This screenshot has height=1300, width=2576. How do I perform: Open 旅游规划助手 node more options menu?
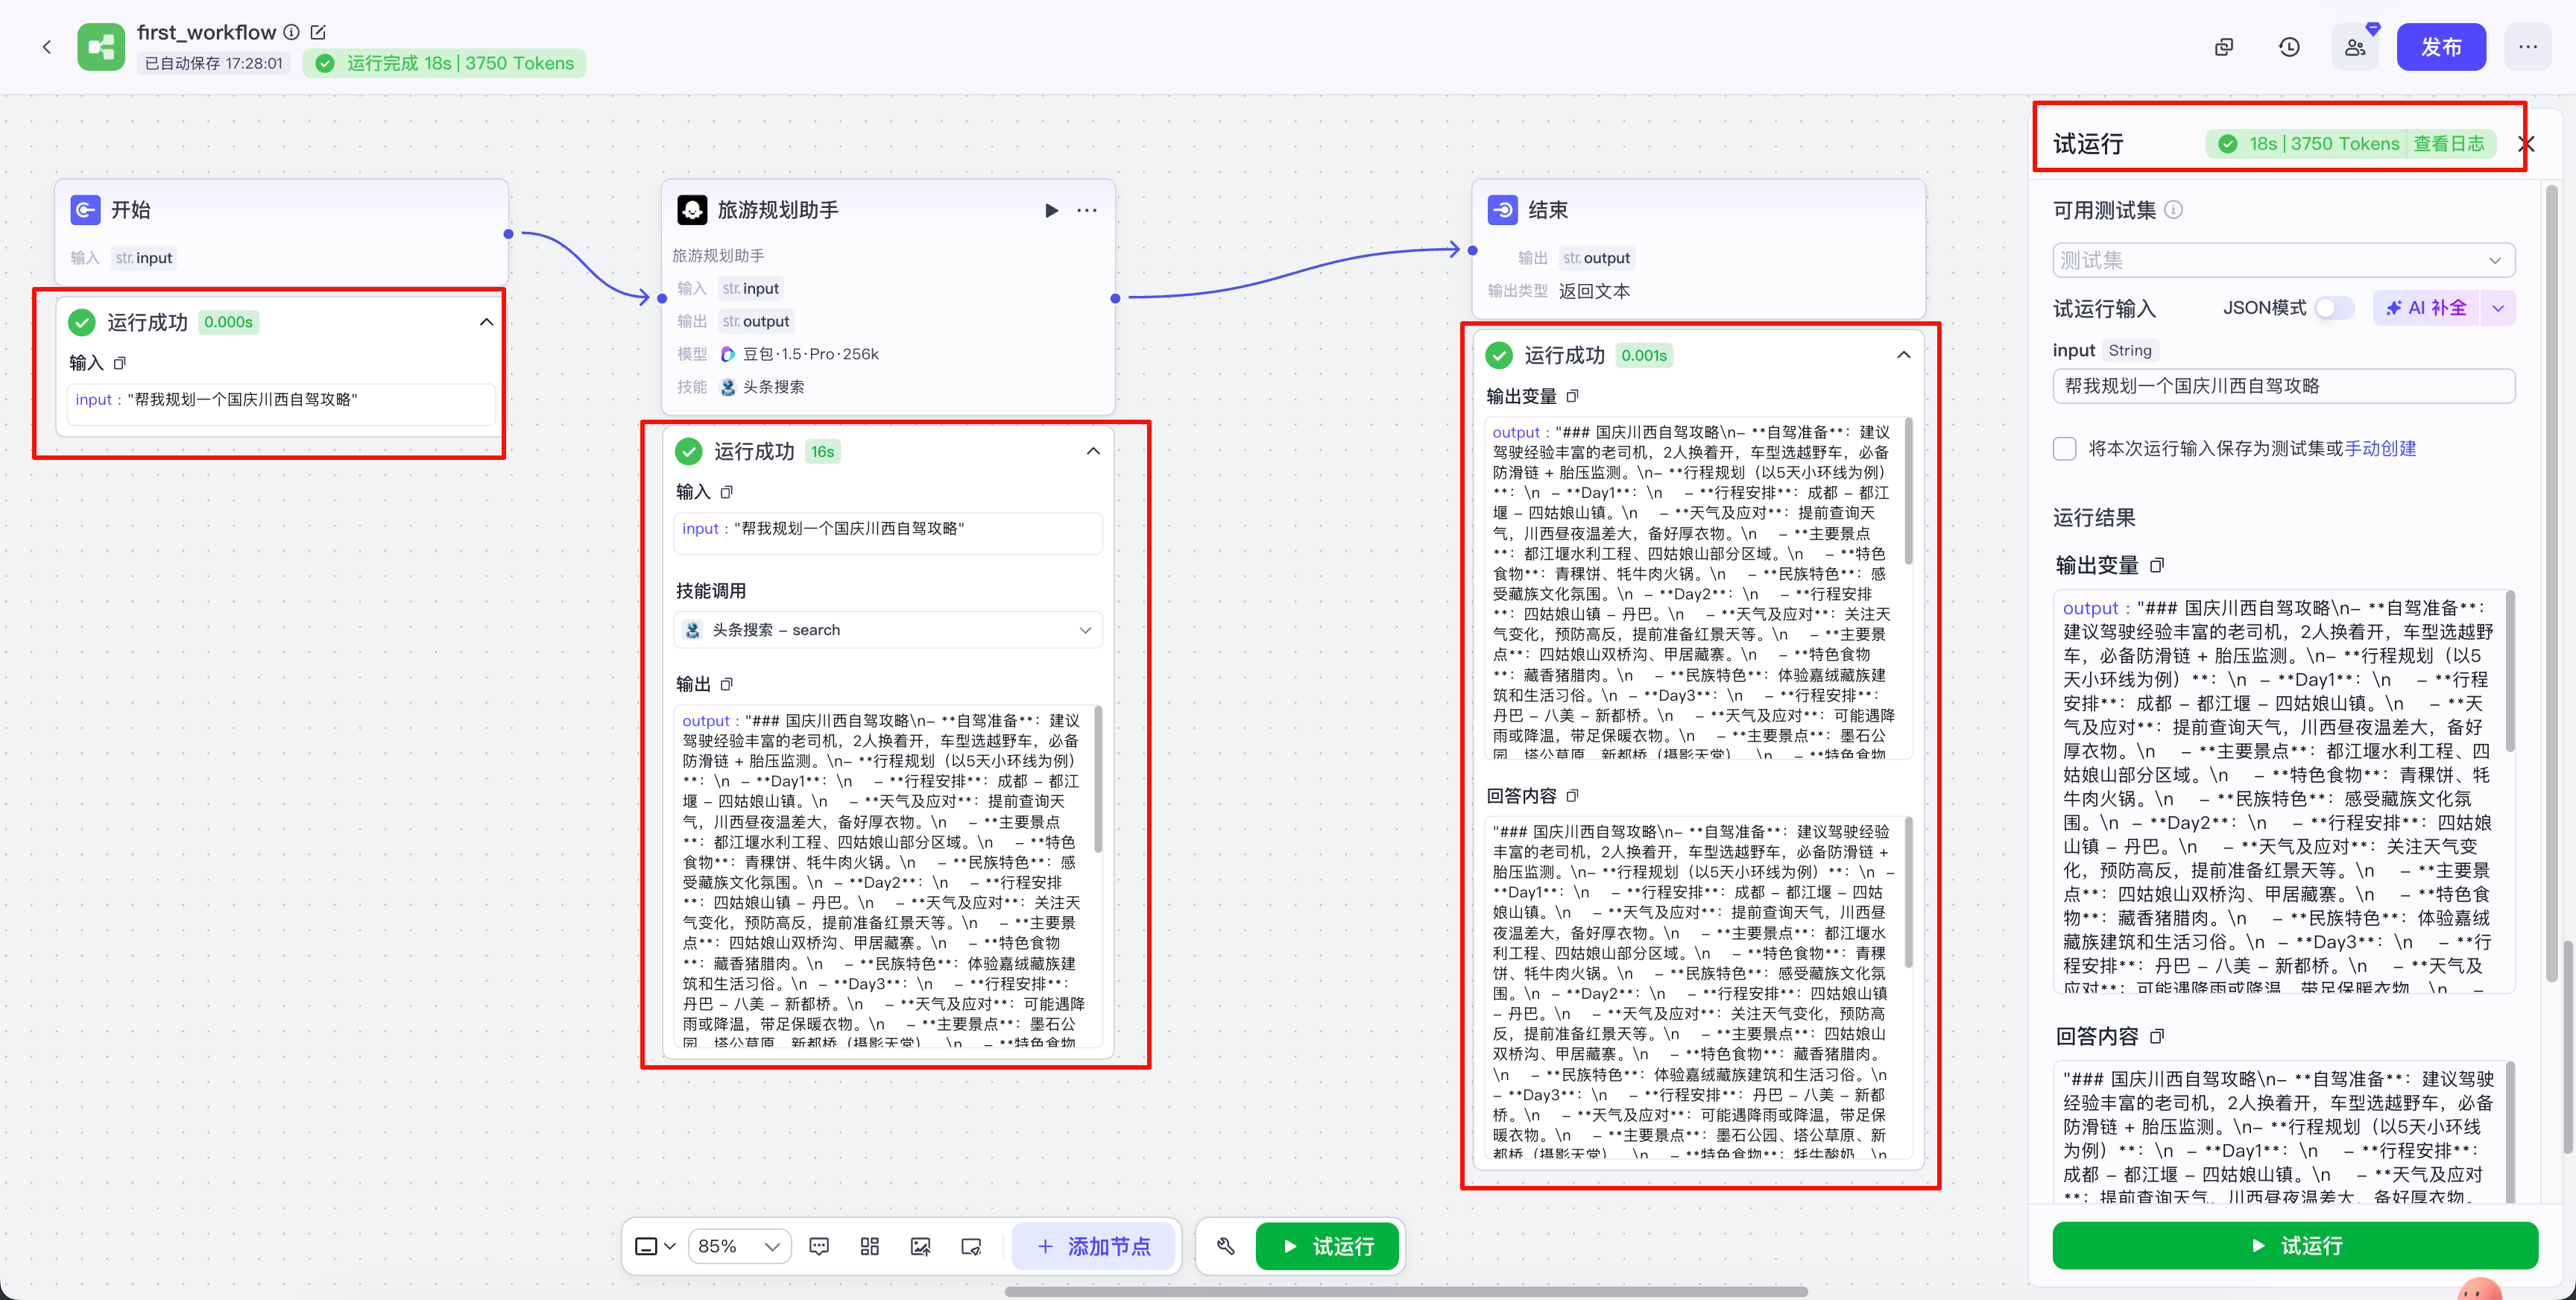(1087, 210)
